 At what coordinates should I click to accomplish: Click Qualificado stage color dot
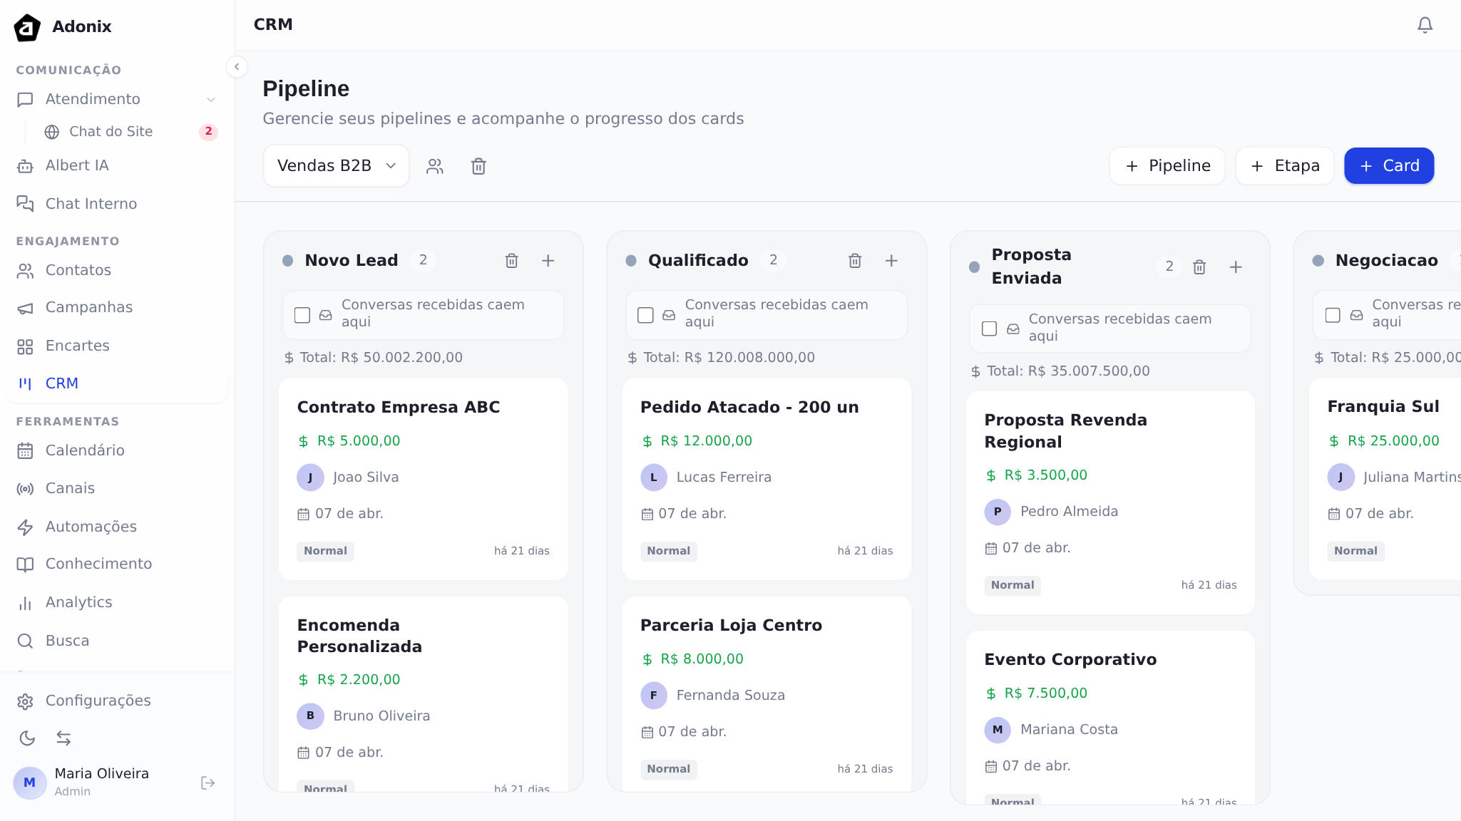(x=631, y=261)
